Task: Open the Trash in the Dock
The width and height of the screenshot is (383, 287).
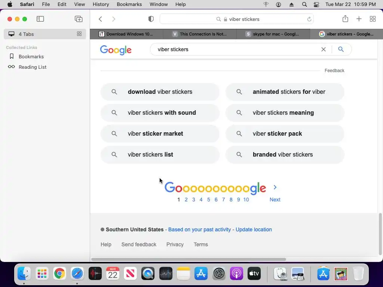Action: 358,274
